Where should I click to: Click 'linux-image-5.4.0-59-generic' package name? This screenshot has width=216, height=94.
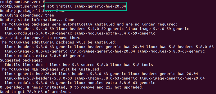[157, 29]
